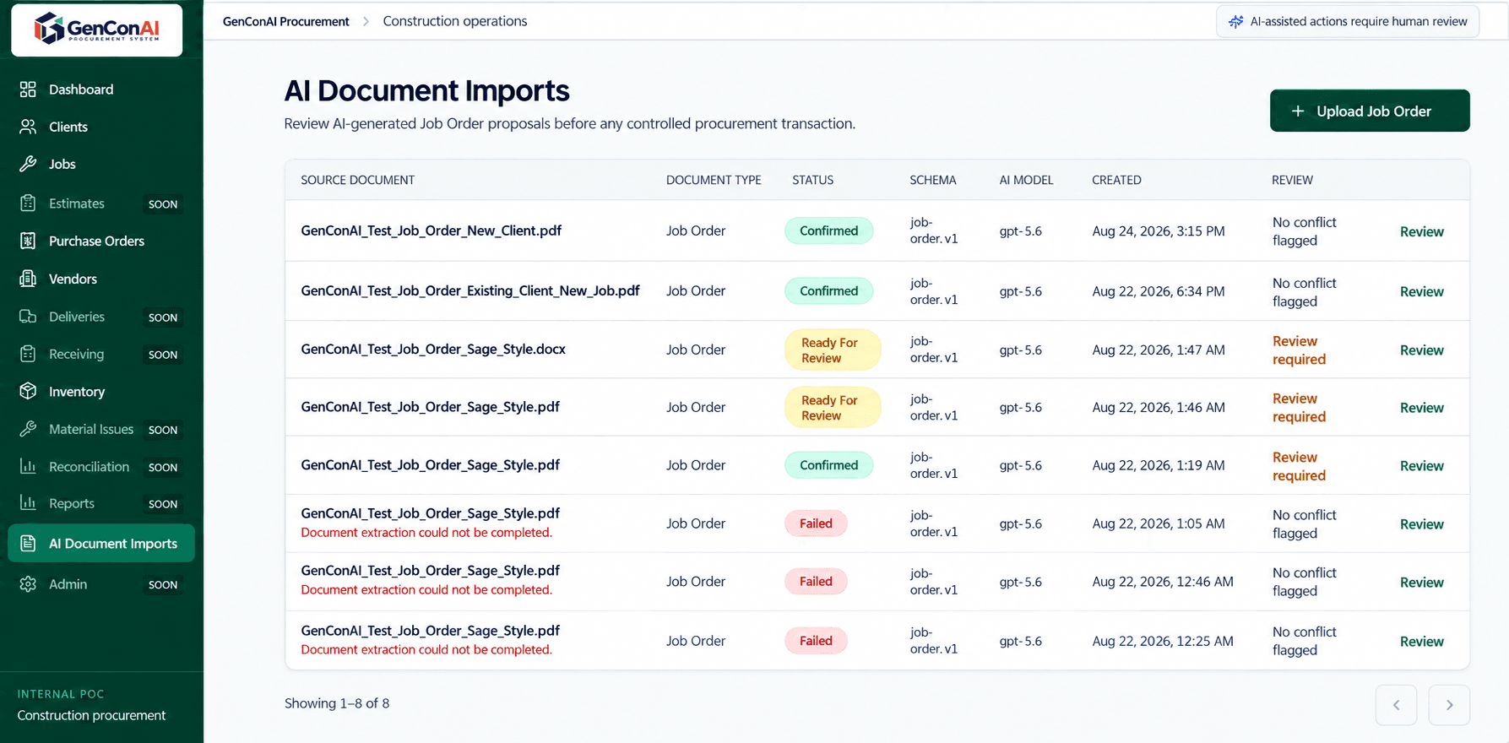The height and width of the screenshot is (743, 1509).
Task: Click the GenConAI Procurement breadcrumb
Action: click(x=285, y=21)
